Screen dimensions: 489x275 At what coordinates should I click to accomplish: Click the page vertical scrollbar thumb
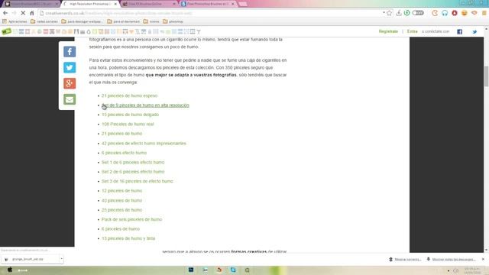486,76
